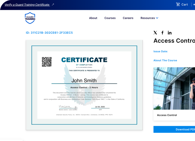Click the certificate QR code
Screen dimensions: 195x141
pyautogui.click(x=47, y=62)
